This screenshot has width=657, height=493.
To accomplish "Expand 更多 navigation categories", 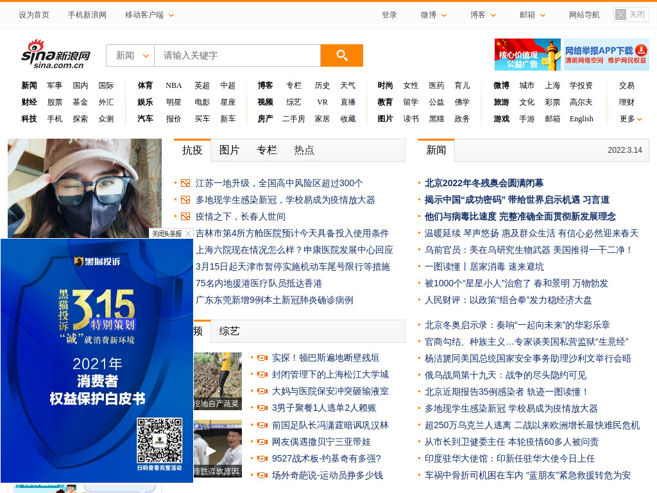I will pos(631,119).
